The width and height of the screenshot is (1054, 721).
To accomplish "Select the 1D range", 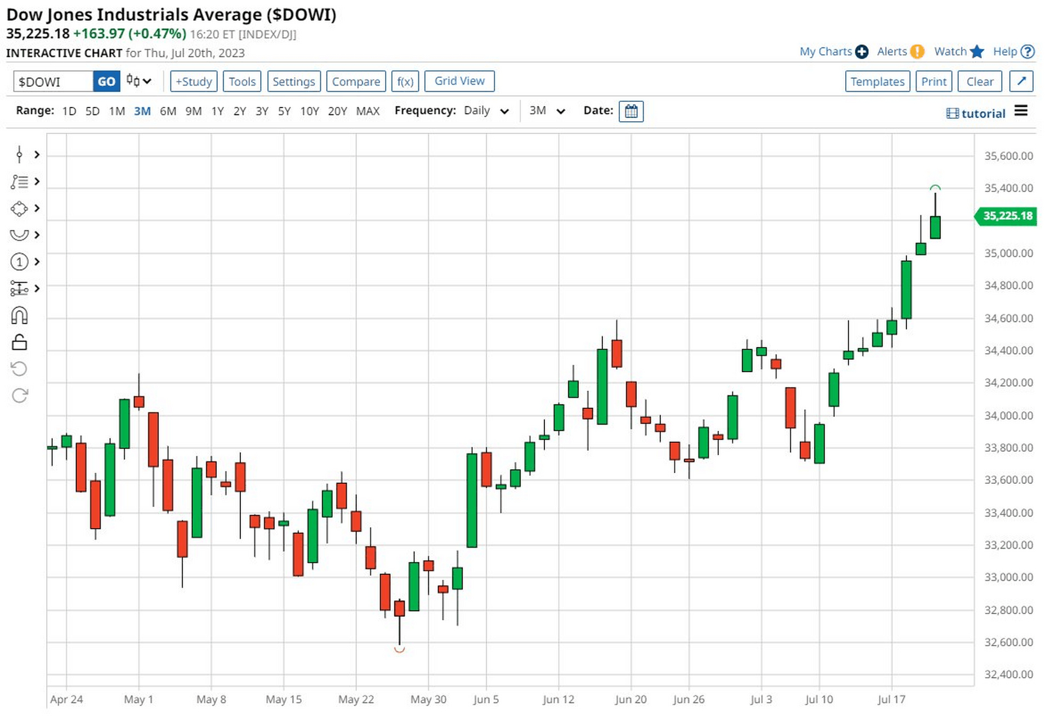I will point(69,111).
